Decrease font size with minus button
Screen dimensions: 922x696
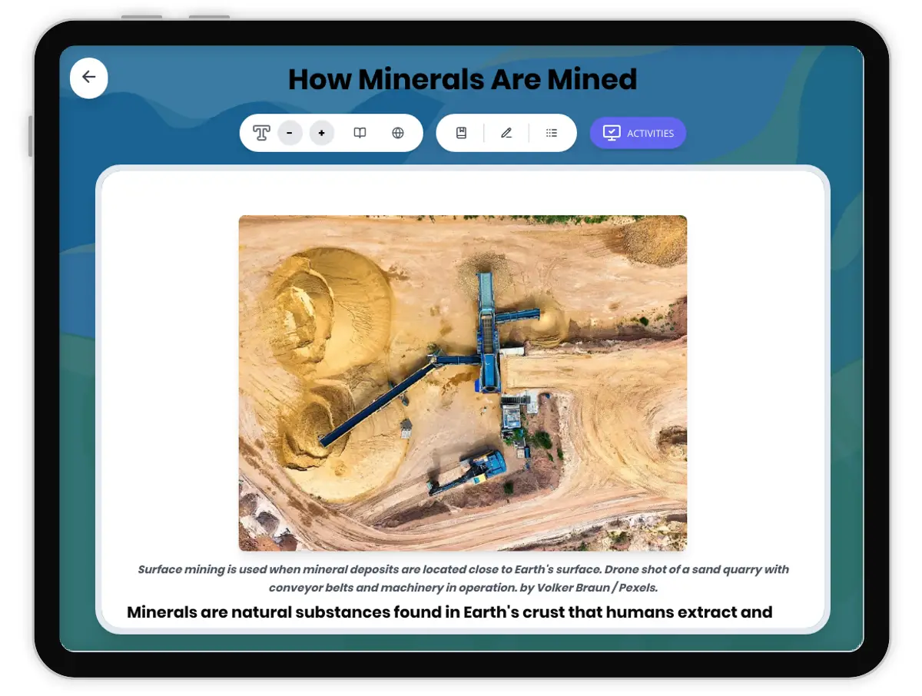(x=290, y=133)
